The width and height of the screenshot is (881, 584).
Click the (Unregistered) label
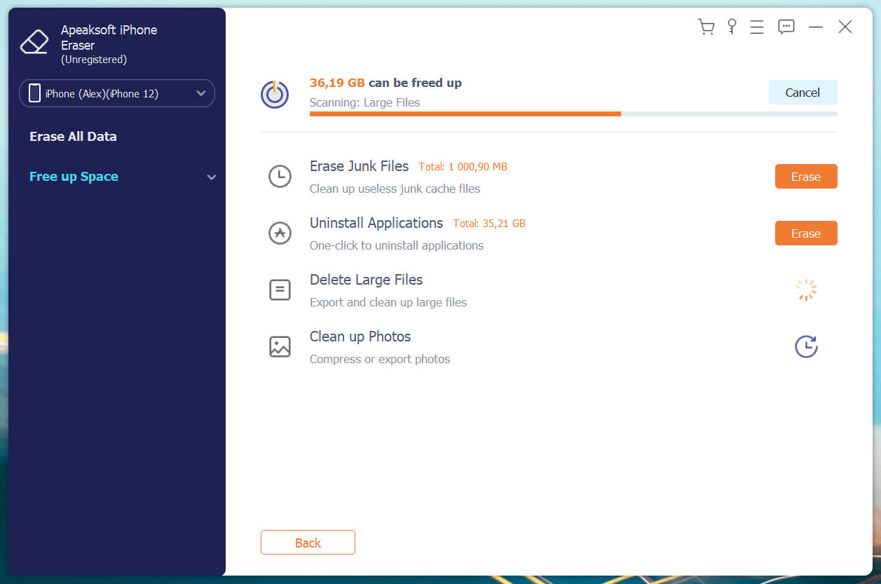[94, 60]
